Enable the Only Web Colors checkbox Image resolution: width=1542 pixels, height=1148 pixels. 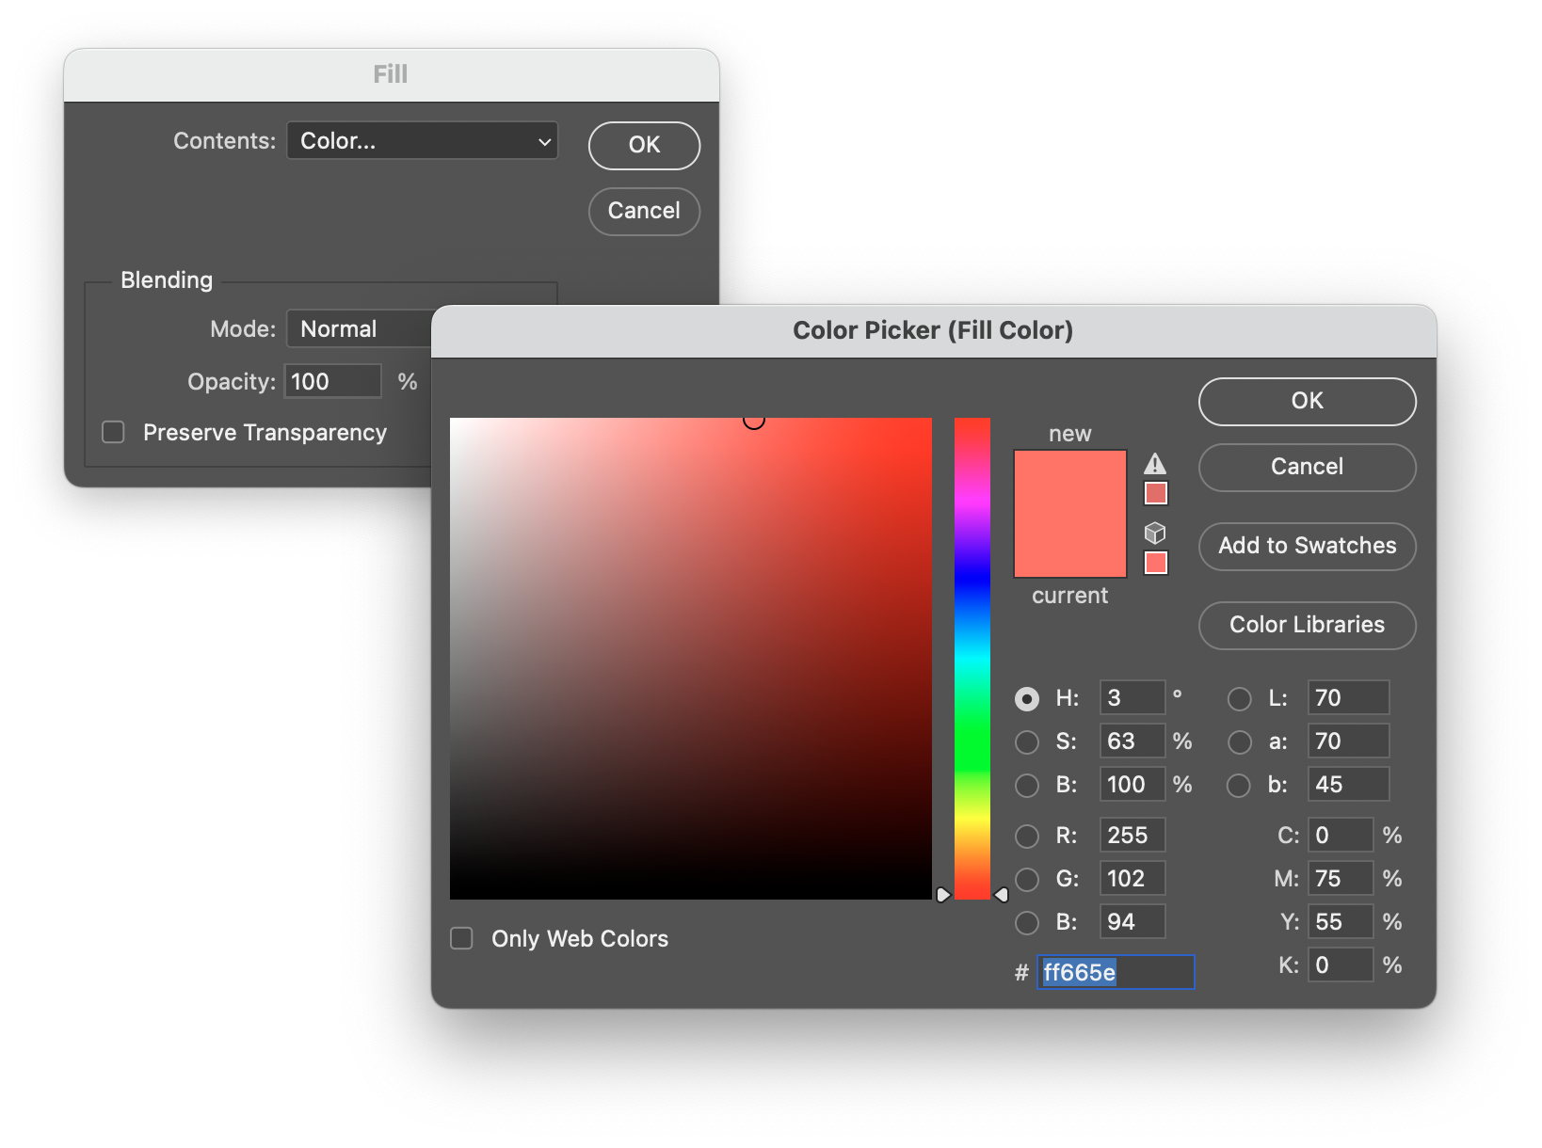tap(461, 938)
